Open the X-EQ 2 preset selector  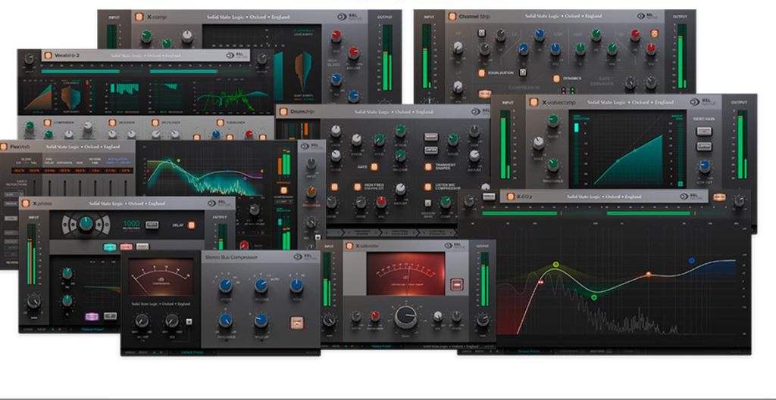pyautogui.click(x=530, y=352)
